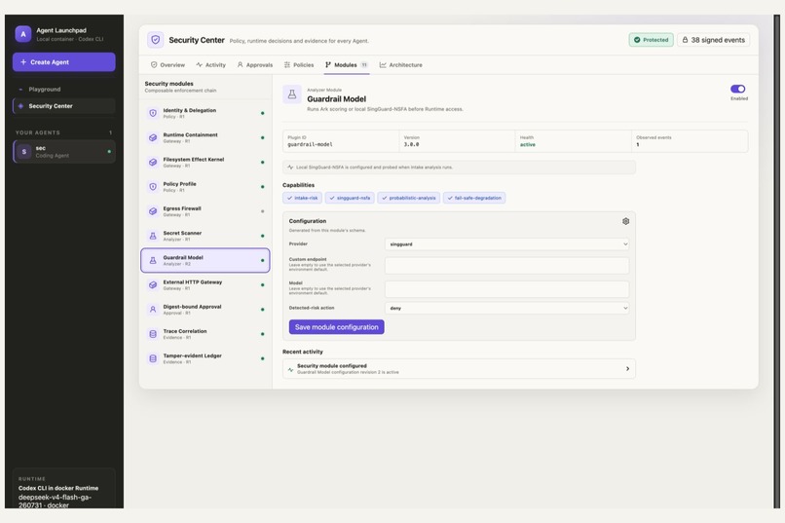Expand the Playground sidebar item
This screenshot has height=523, width=785.
[x=63, y=89]
